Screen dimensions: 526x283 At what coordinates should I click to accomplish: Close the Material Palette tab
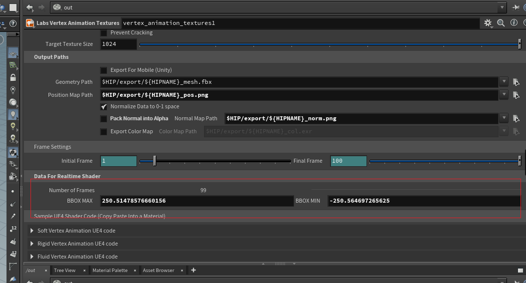pos(135,271)
